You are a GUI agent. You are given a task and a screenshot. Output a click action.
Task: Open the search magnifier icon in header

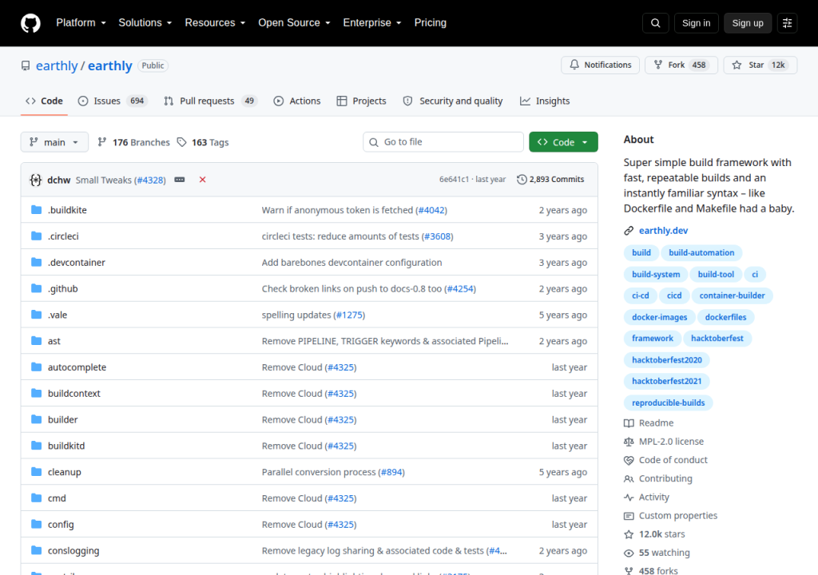click(x=655, y=23)
